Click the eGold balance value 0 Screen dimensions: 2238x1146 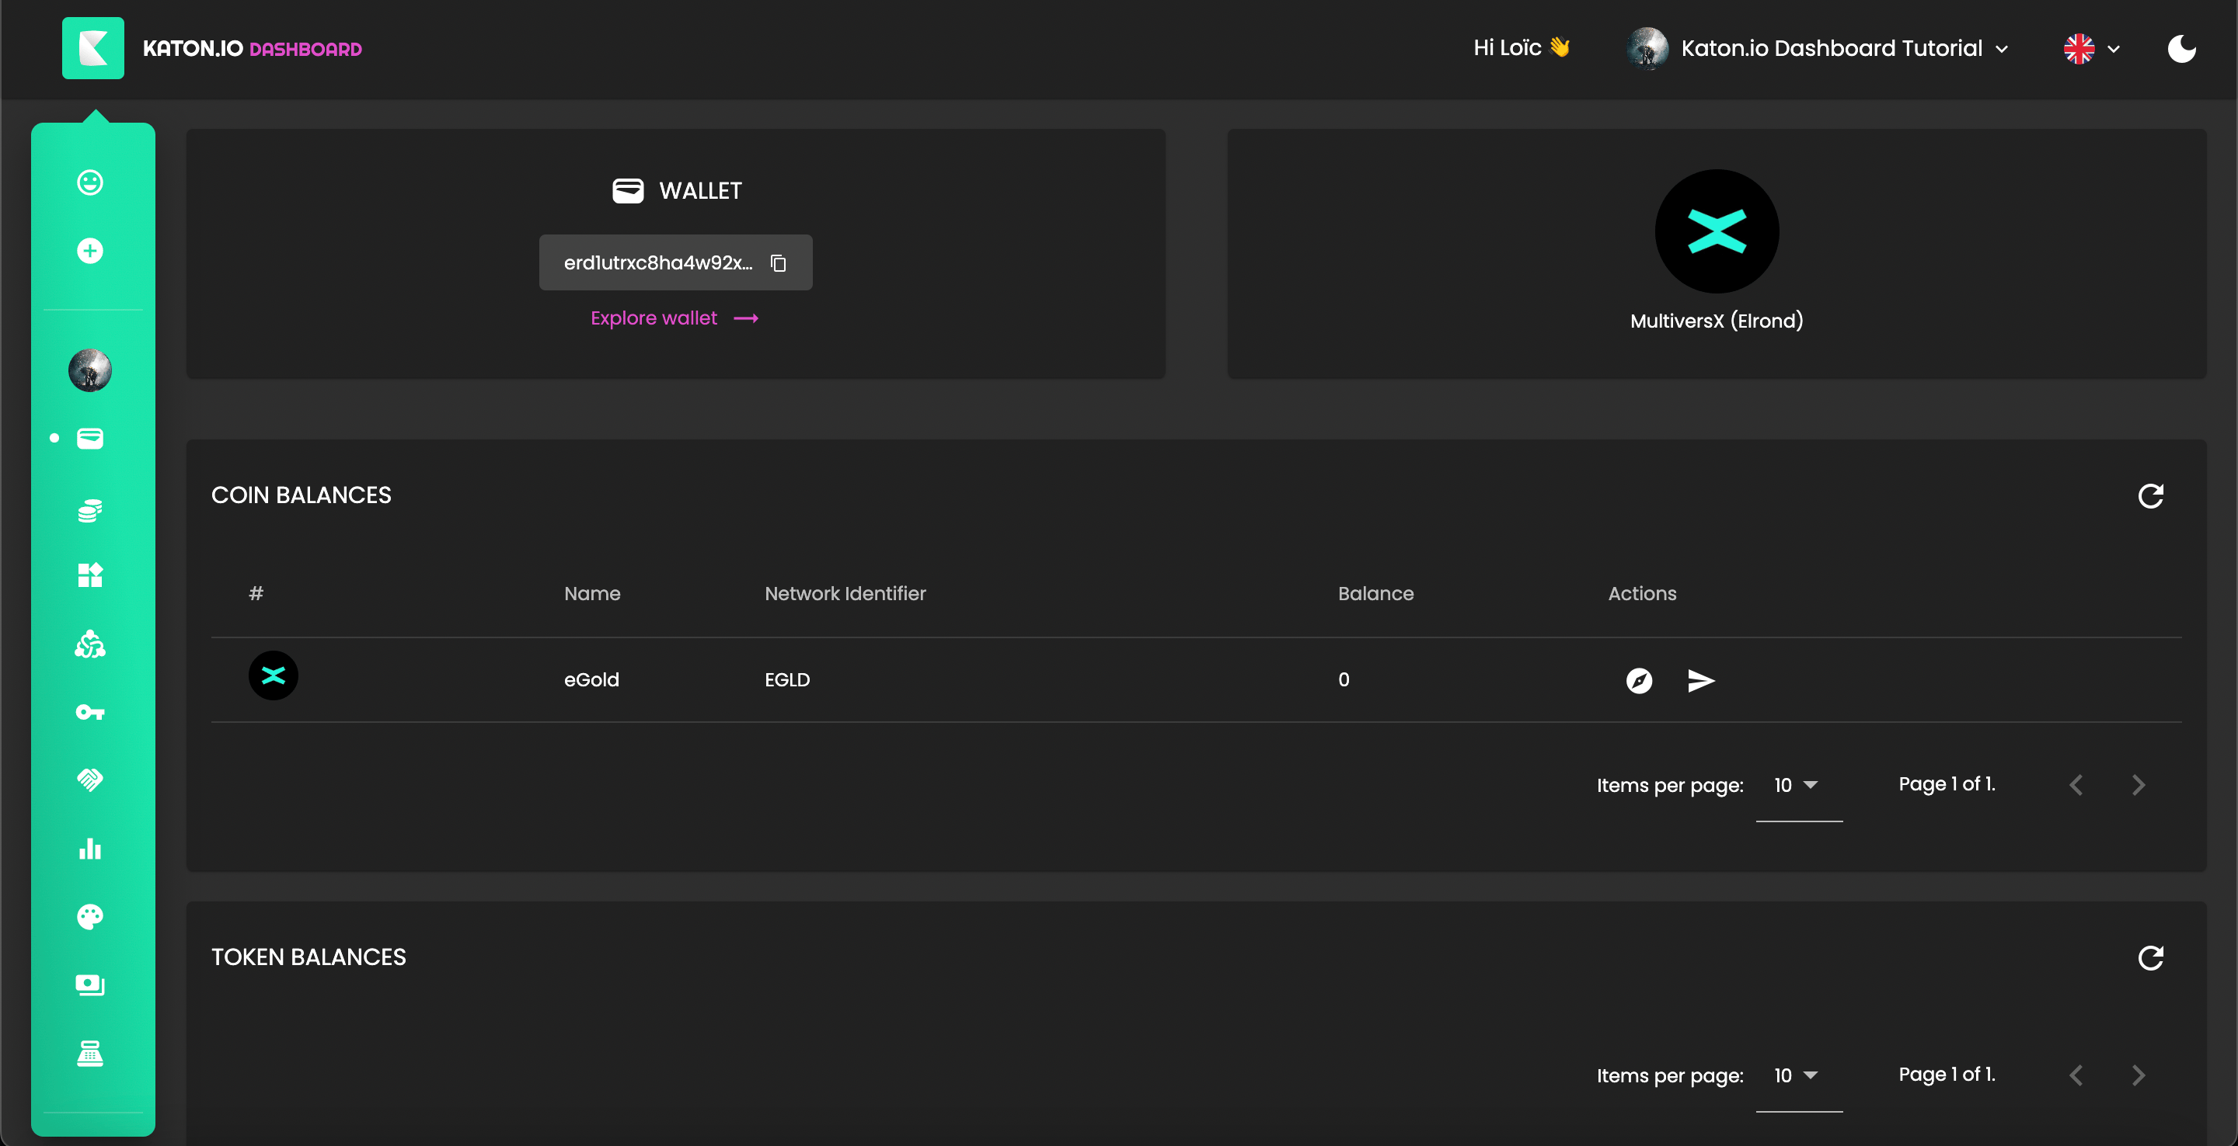[1344, 680]
